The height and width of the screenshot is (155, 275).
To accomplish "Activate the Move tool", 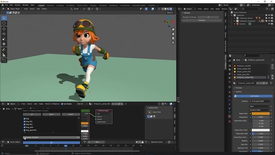I will [x=4, y=29].
